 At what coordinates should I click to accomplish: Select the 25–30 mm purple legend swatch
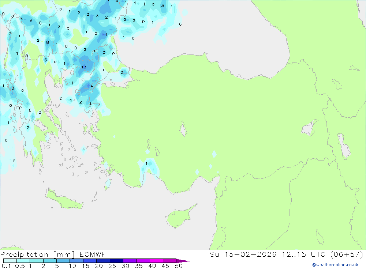(x=116, y=261)
